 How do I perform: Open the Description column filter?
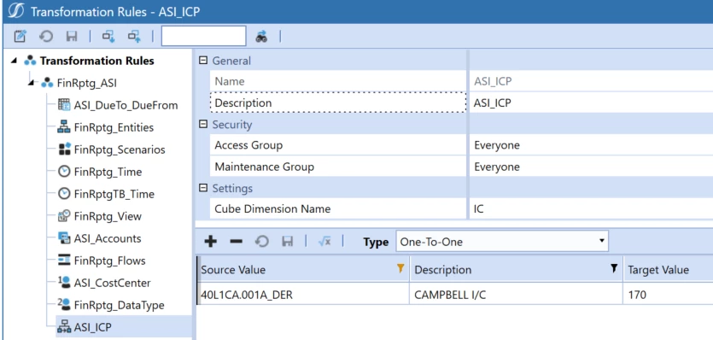(x=614, y=268)
